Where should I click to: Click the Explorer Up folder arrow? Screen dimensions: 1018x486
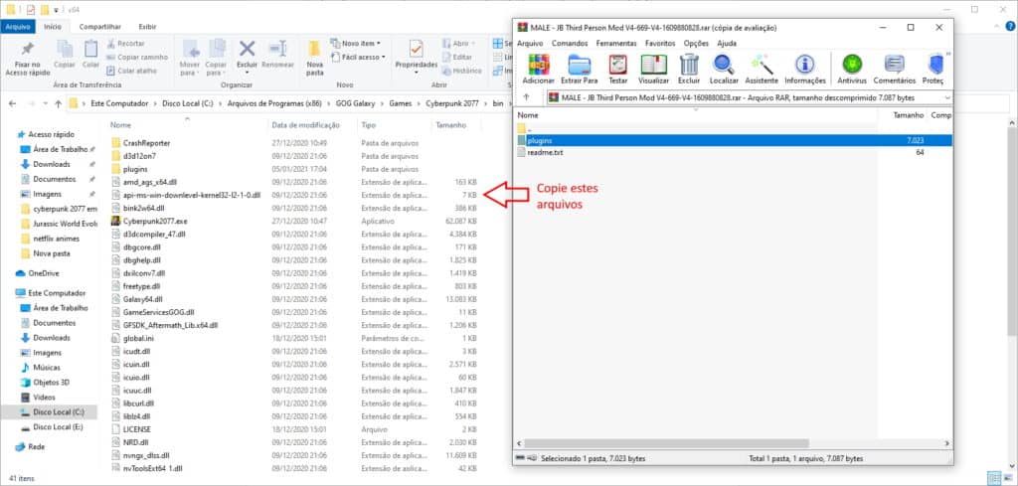[x=59, y=103]
